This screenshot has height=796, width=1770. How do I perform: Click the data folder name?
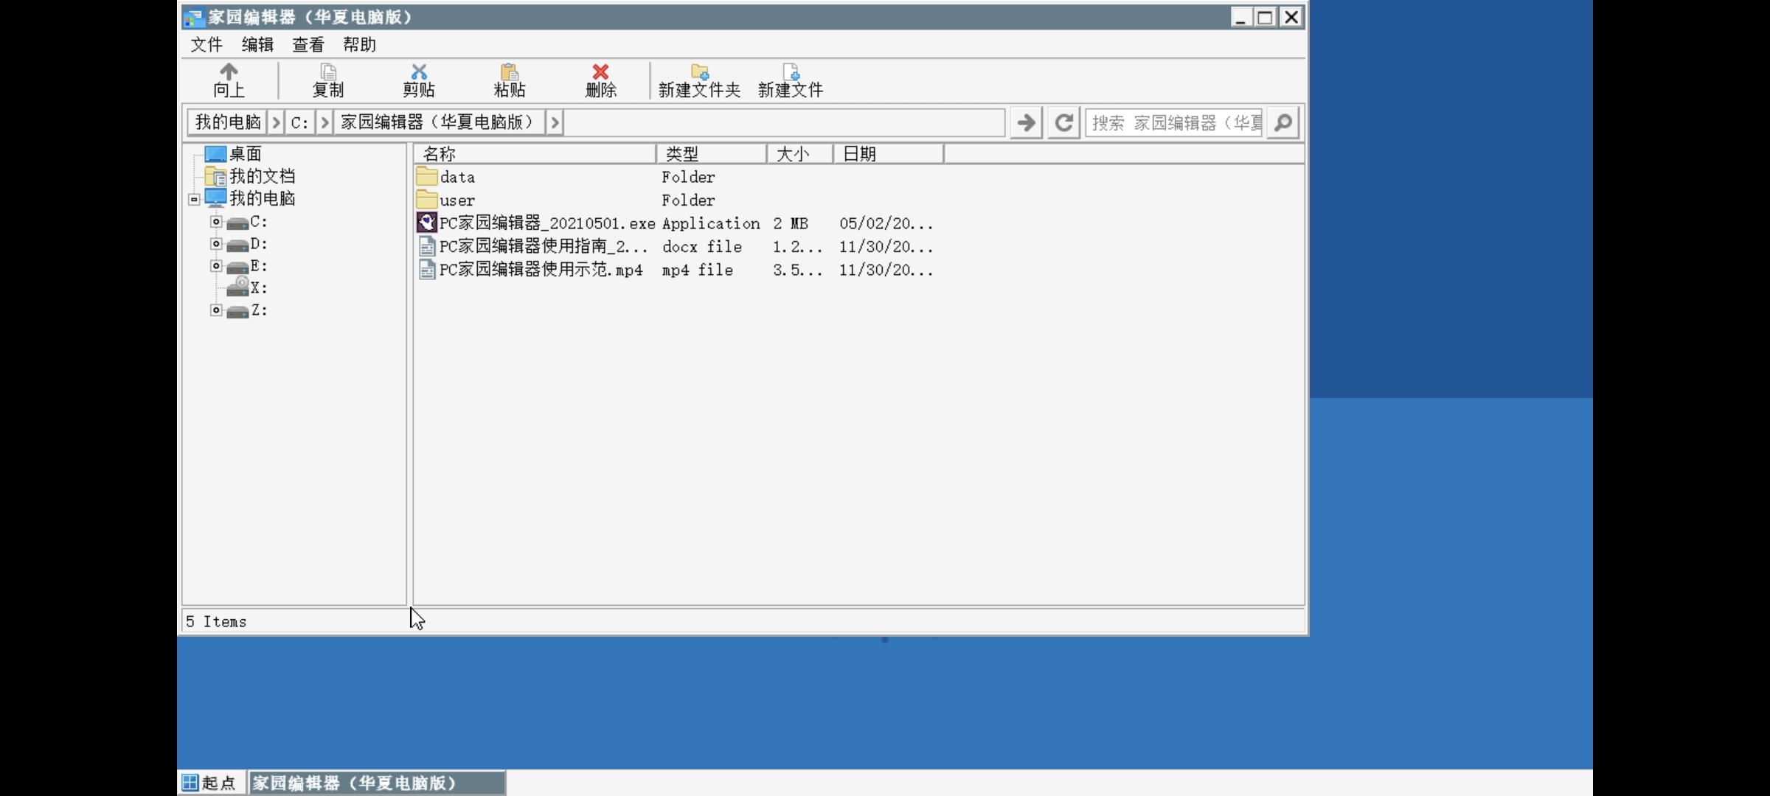[x=457, y=177]
